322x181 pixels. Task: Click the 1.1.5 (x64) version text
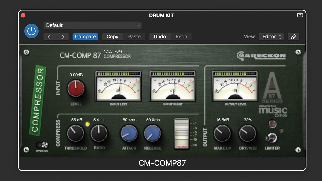(x=113, y=51)
